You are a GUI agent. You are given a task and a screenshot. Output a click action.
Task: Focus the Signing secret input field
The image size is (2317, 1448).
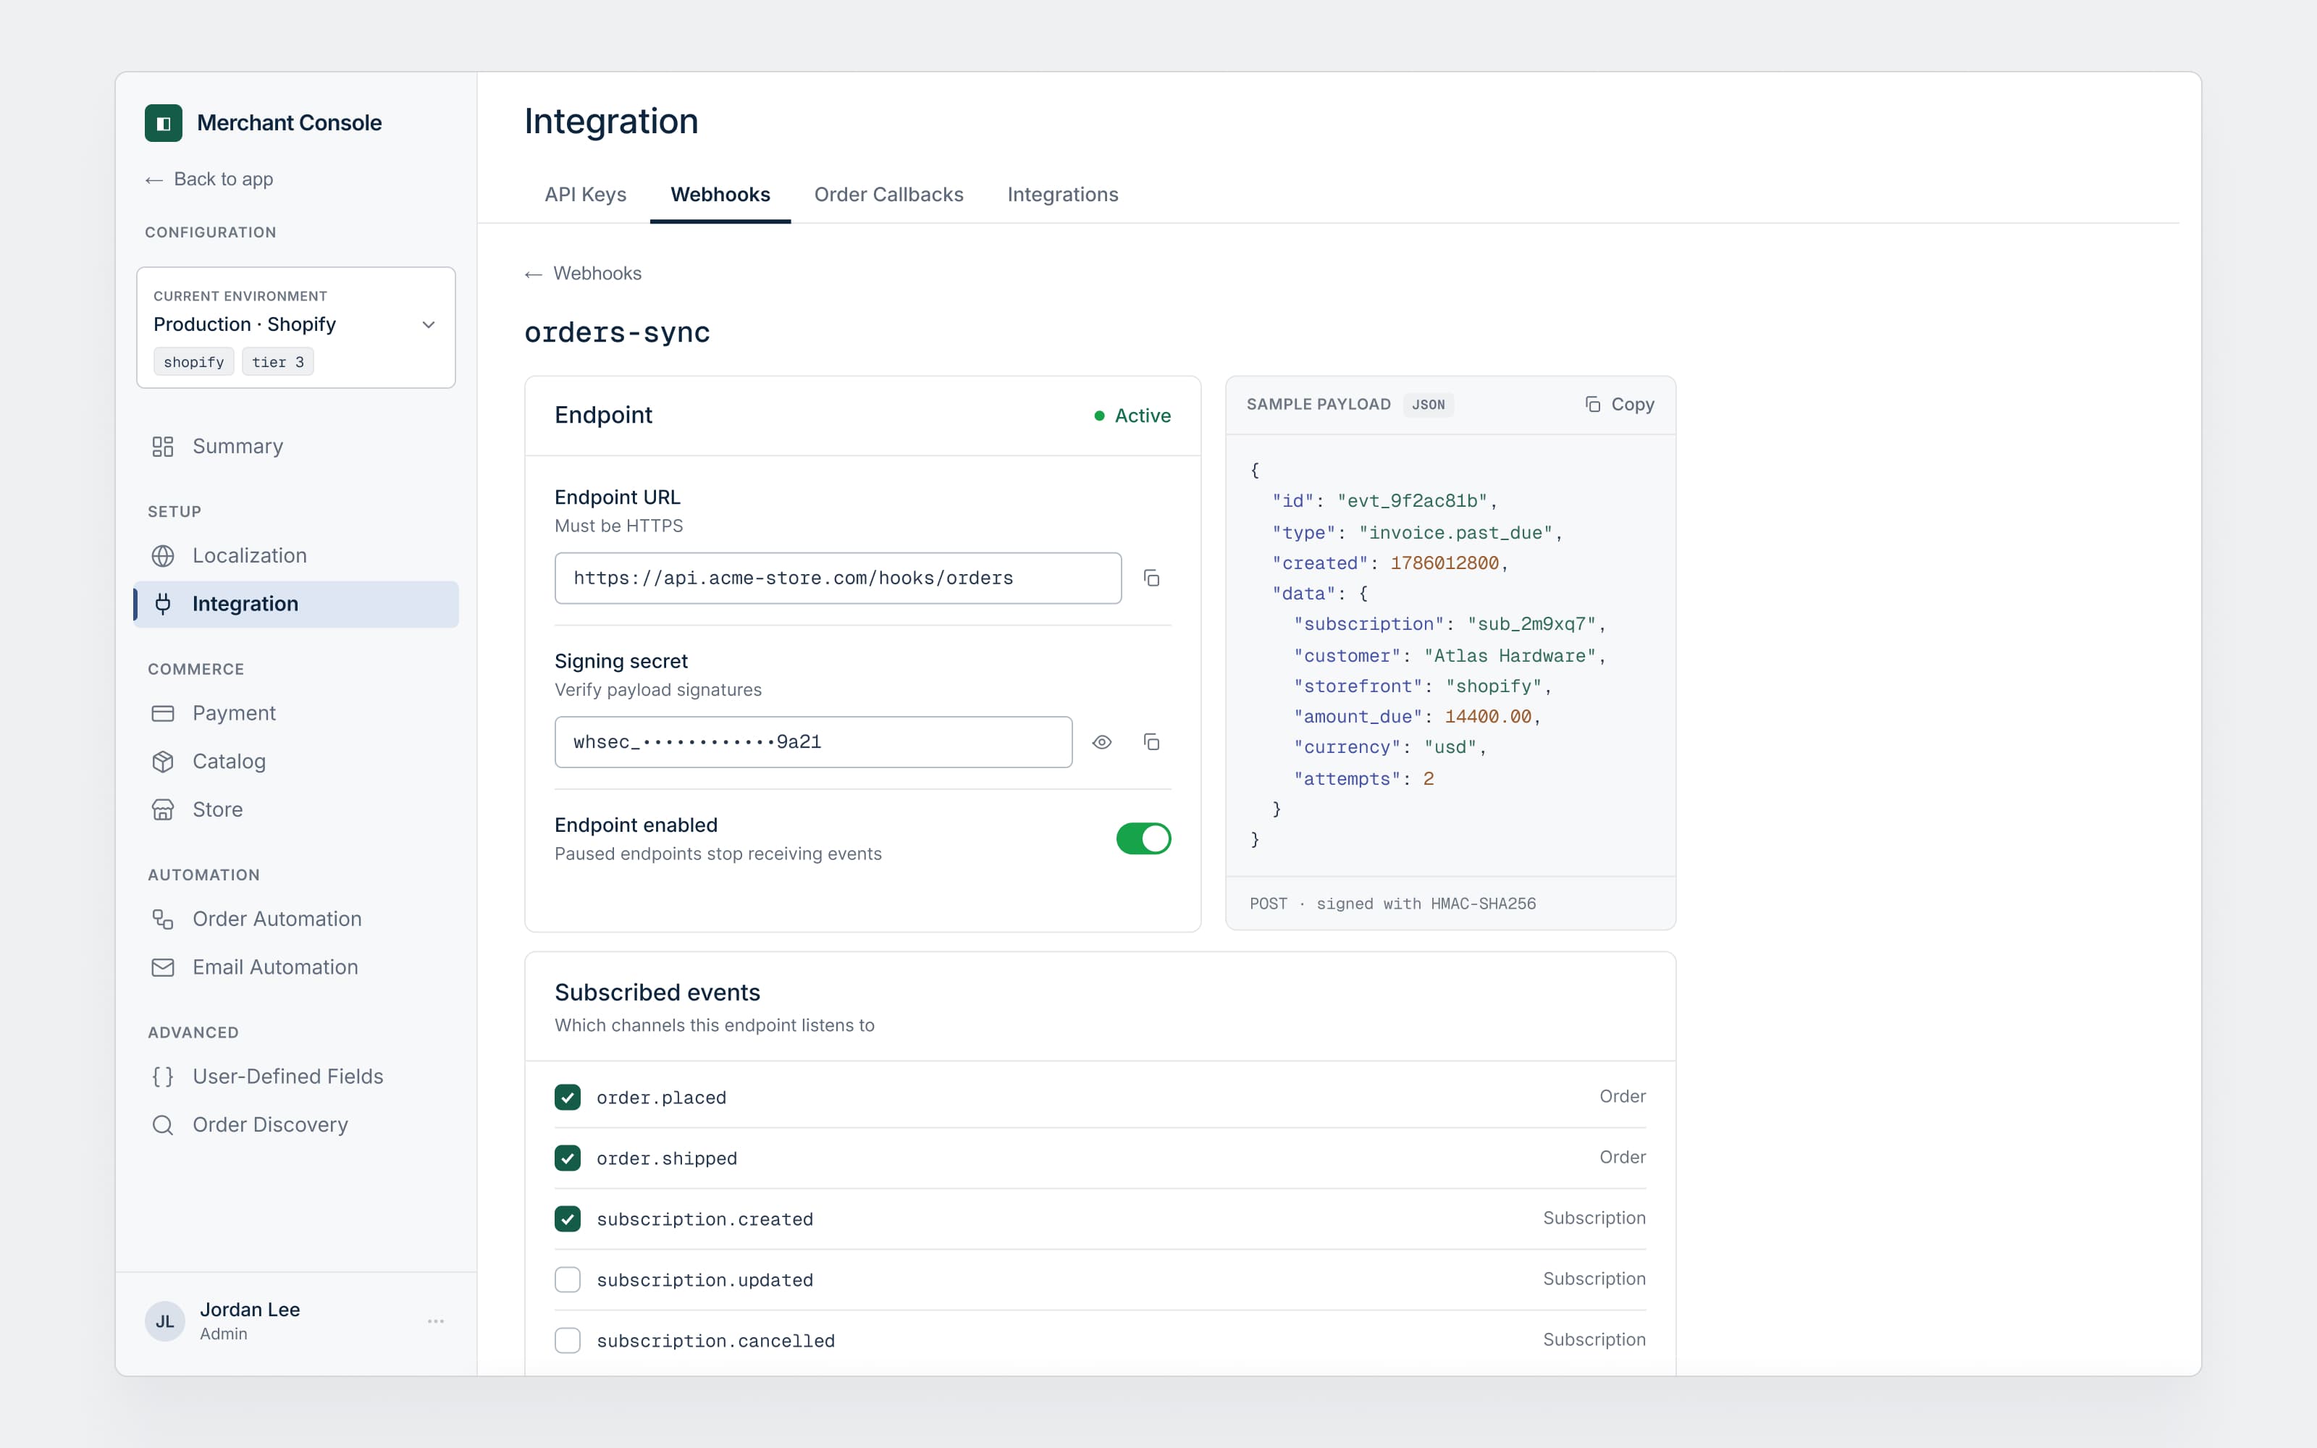point(813,742)
